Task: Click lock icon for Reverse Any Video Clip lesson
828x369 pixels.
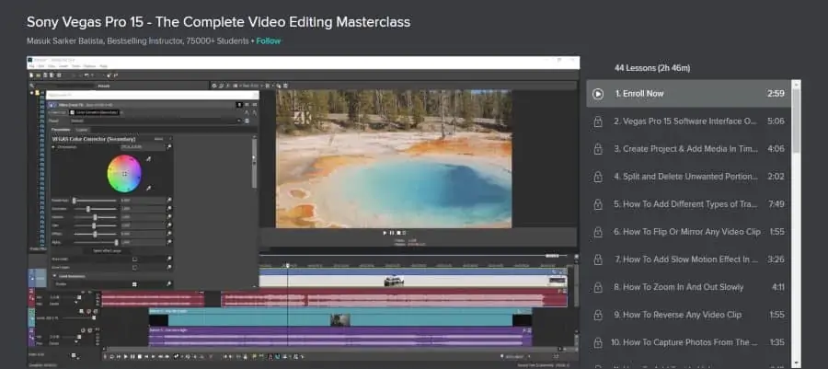Action: [x=598, y=315]
